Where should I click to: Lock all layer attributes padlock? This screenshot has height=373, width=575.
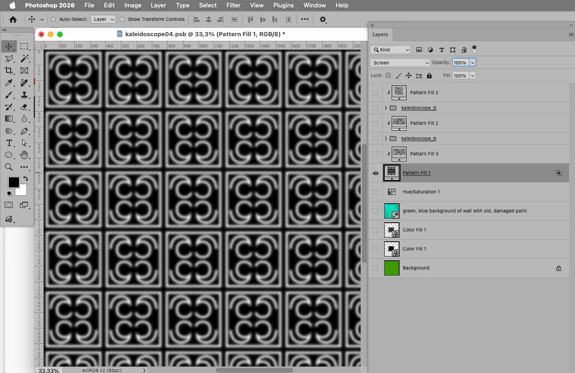click(x=429, y=76)
